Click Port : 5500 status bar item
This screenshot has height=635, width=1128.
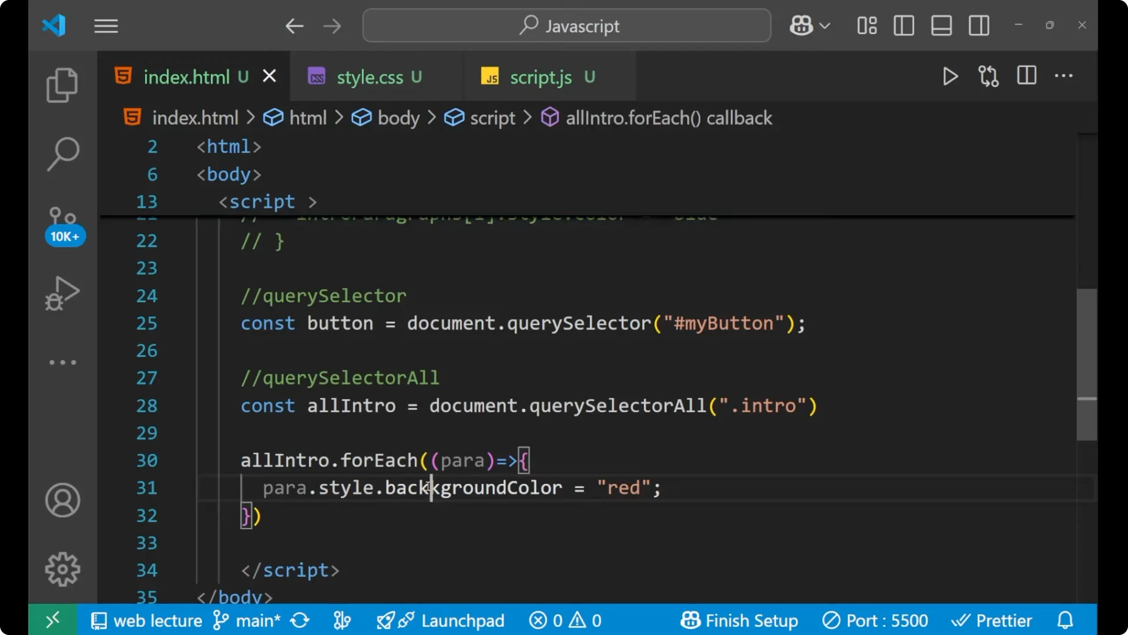click(x=875, y=620)
